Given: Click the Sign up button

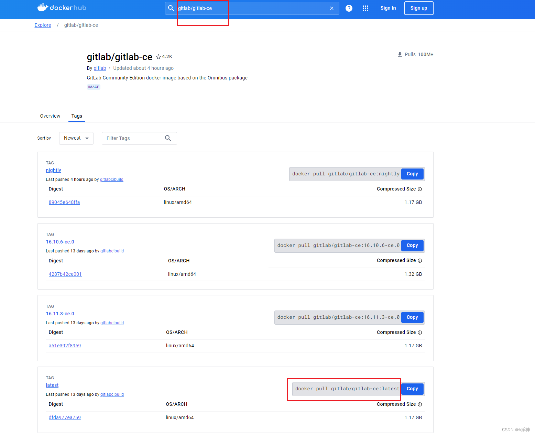Looking at the screenshot, I should [419, 8].
